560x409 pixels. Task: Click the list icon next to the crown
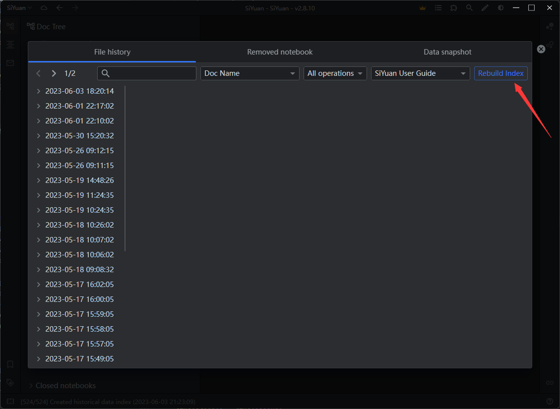(x=438, y=8)
